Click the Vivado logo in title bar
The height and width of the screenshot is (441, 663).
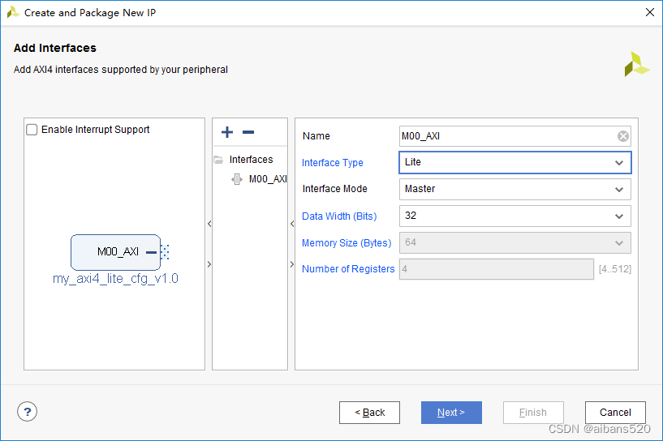[x=13, y=13]
